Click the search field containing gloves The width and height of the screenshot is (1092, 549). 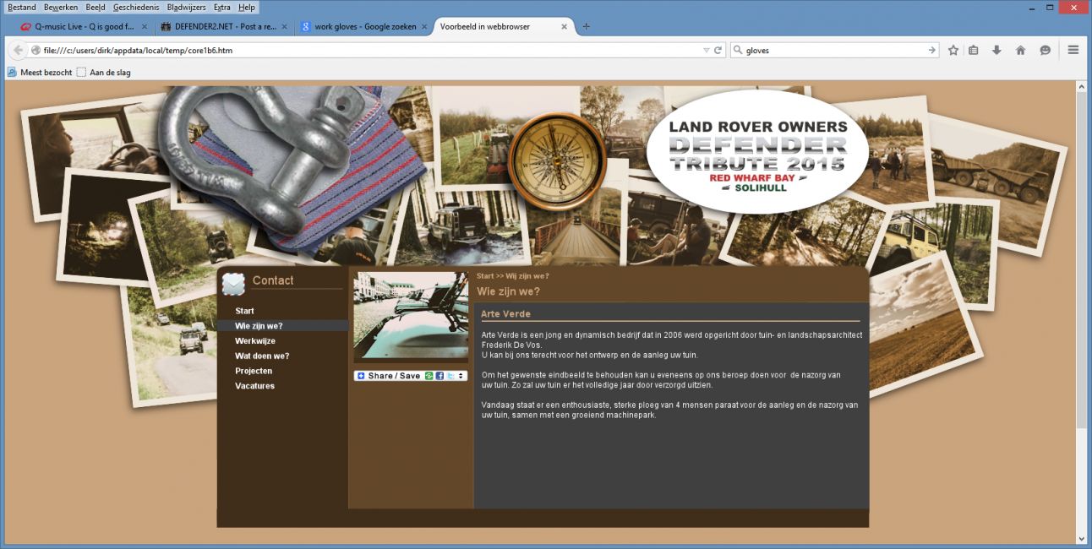click(834, 51)
